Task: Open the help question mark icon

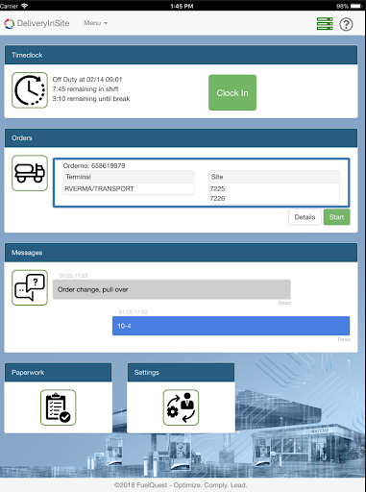Action: point(346,24)
